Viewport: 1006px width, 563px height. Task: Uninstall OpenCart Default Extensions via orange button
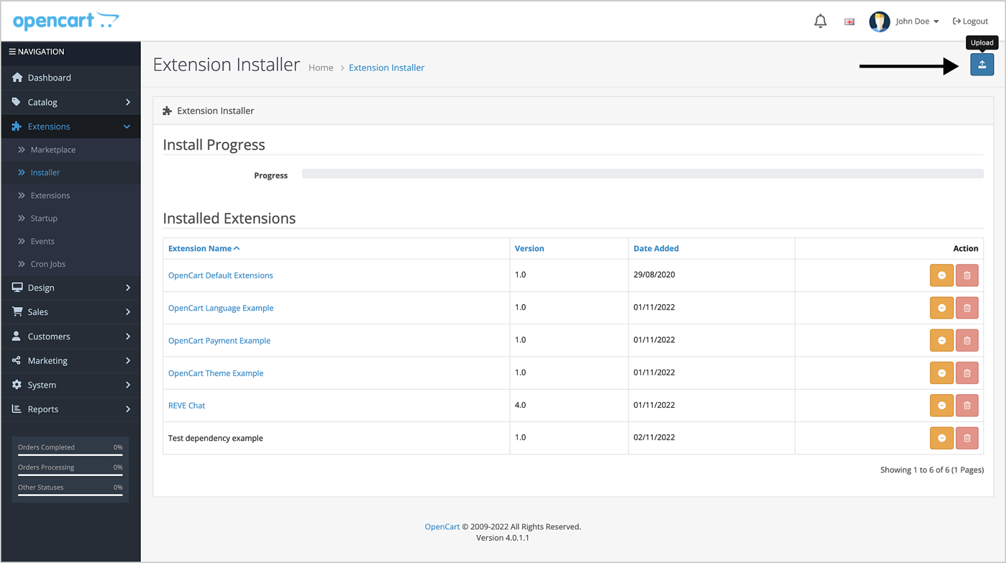pos(941,275)
